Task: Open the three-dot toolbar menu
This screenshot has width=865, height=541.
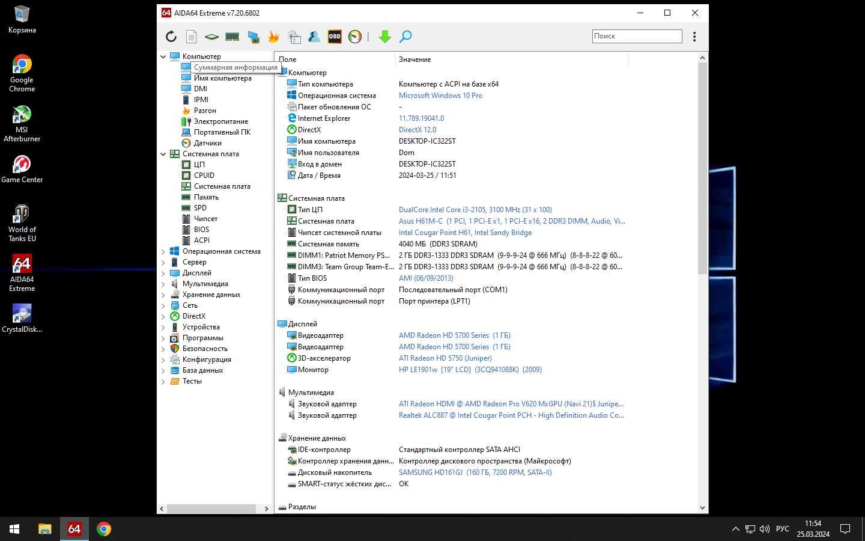Action: click(694, 37)
